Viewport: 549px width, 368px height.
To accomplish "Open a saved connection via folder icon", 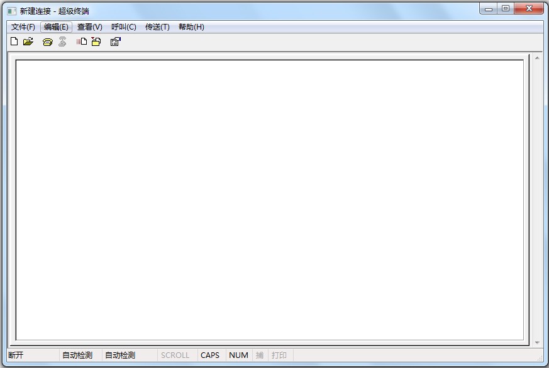I will click(28, 42).
